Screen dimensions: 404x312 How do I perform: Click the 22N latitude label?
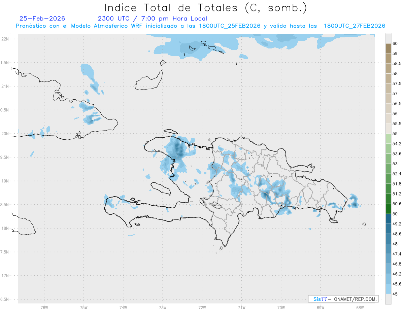coord(6,39)
